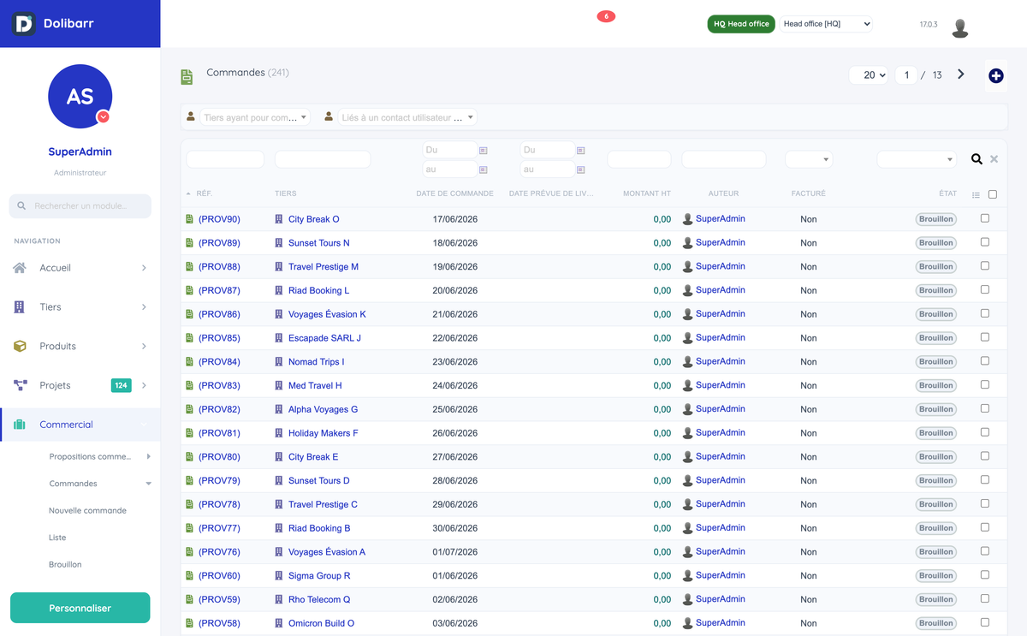
Task: Open the 'Liés à un contact utilisateur' dropdown
Action: (x=407, y=117)
